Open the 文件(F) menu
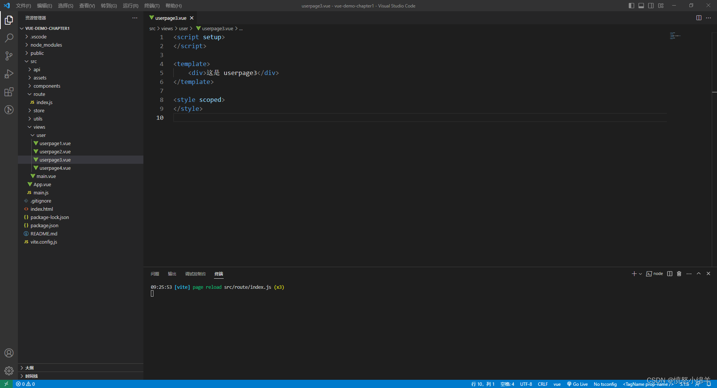717x388 pixels. [x=24, y=6]
